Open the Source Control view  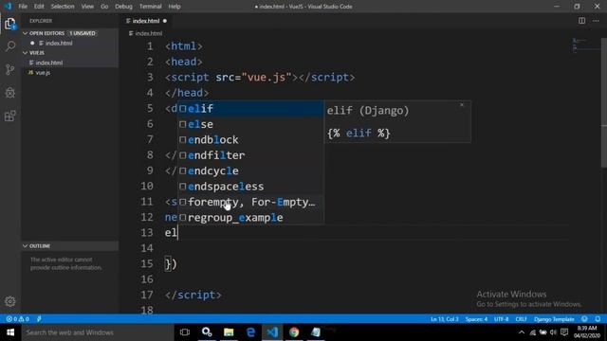(x=10, y=69)
